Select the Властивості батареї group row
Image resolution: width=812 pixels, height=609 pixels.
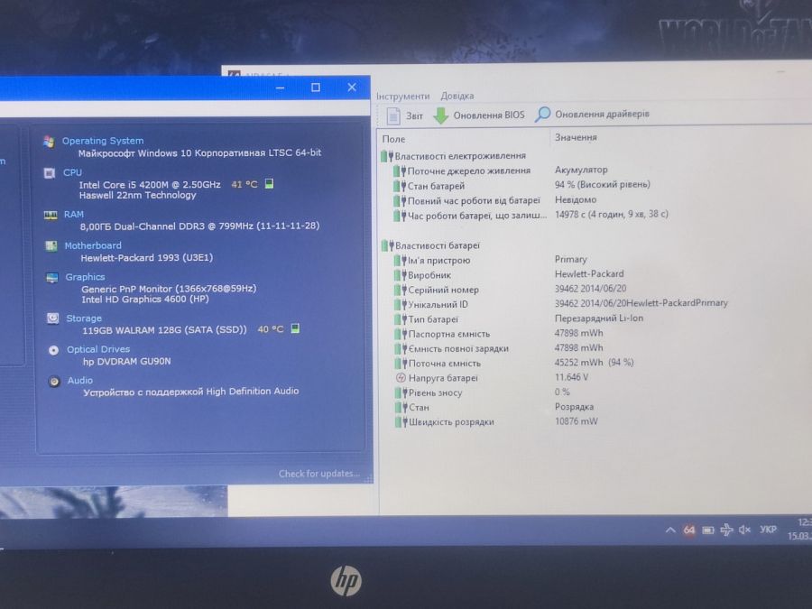click(x=431, y=245)
